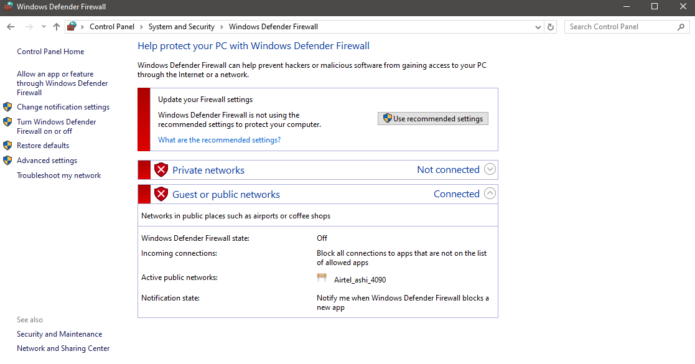Click the Forward navigation arrow
The image size is (695, 364).
(x=29, y=27)
